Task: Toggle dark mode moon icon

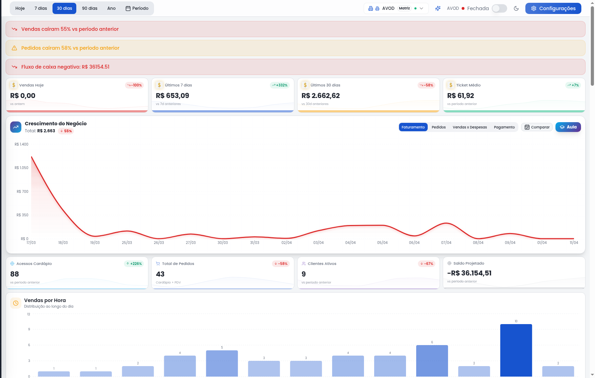Action: click(x=516, y=8)
